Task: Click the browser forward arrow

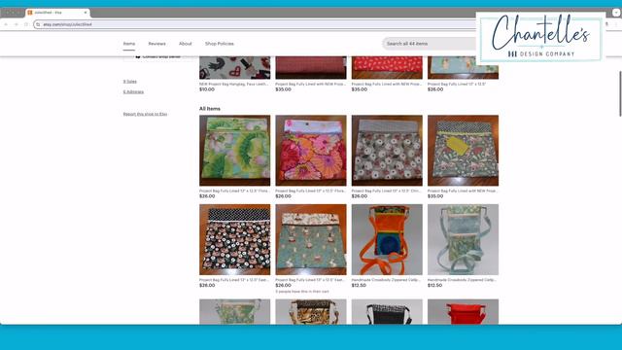Action: (x=17, y=24)
